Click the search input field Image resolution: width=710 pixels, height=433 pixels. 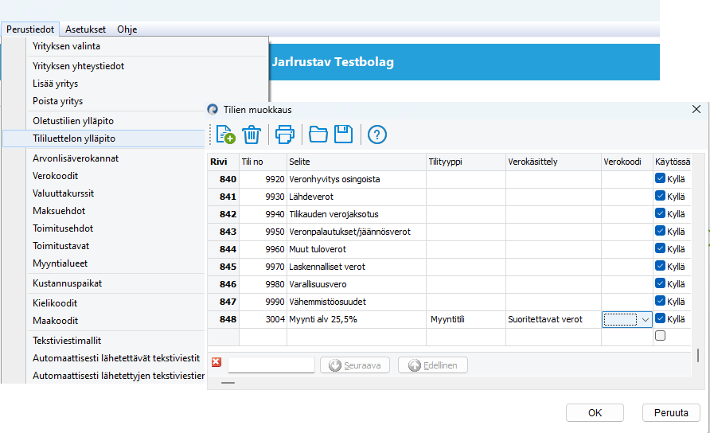pos(271,365)
